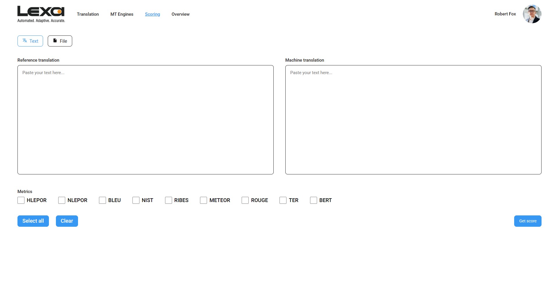
Task: Select the NIST metric checkbox
Action: coord(136,200)
